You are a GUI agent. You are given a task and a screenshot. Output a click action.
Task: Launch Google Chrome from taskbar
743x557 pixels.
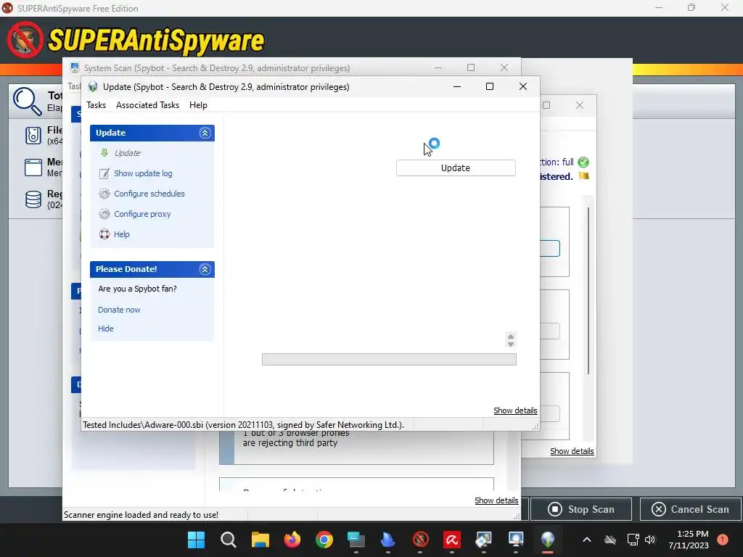[x=324, y=540]
